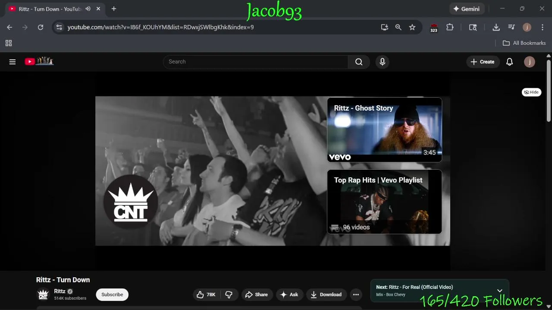The width and height of the screenshot is (552, 310).
Task: Open YouTube guide hamburger menu
Action: click(13, 62)
